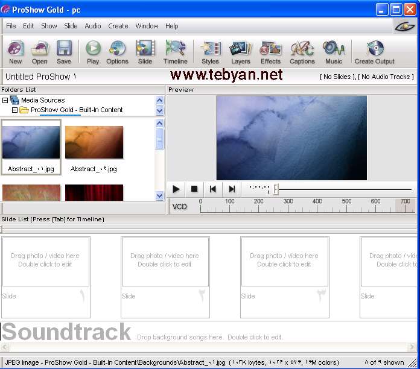Click the 'of shown' status count
This screenshot has height=369, width=420.
point(384,362)
